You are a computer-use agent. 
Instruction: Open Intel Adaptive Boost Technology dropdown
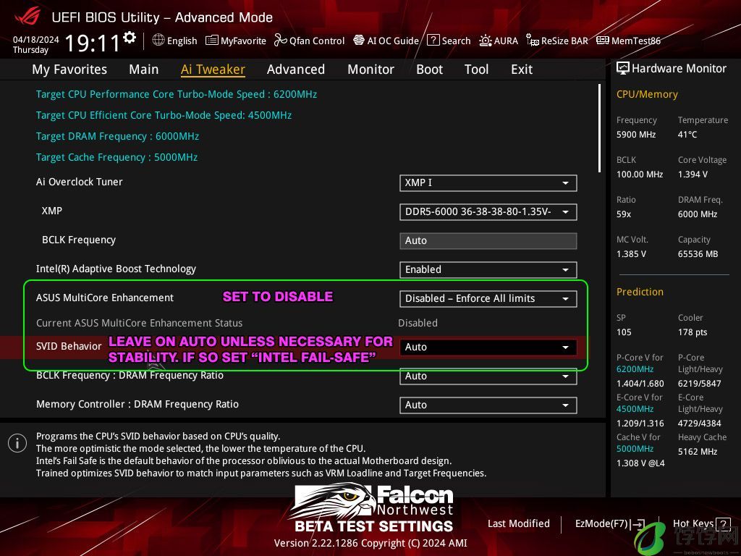point(488,269)
